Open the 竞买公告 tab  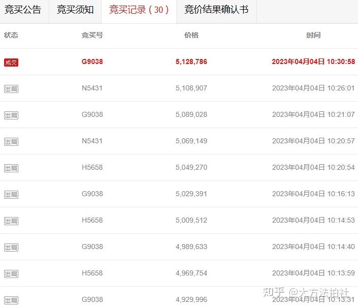click(x=23, y=10)
